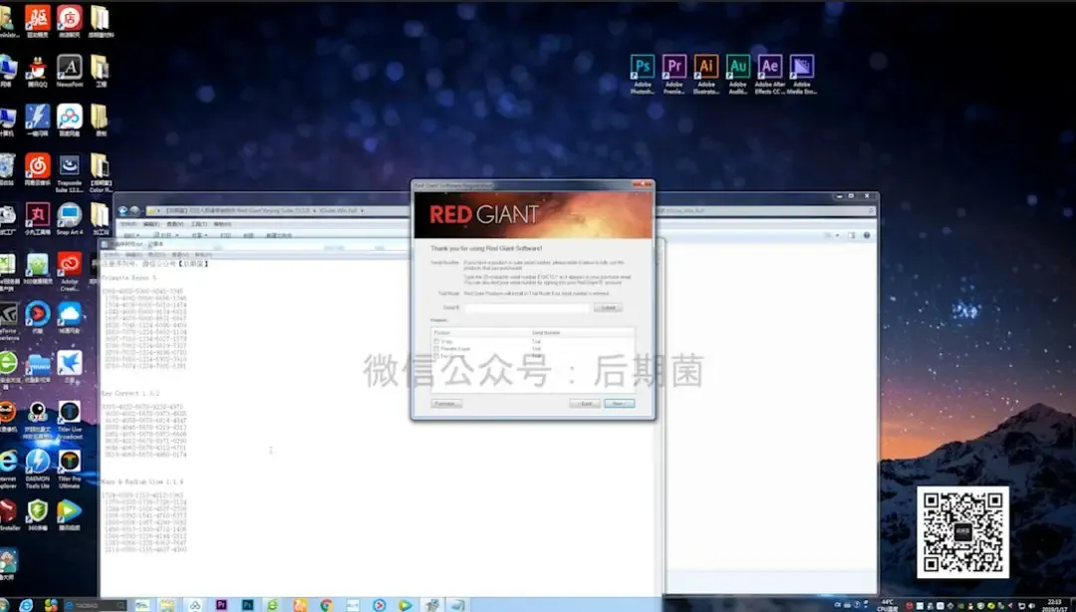
Task: Open Baidu Netdisk desktop icon
Action: [x=70, y=121]
